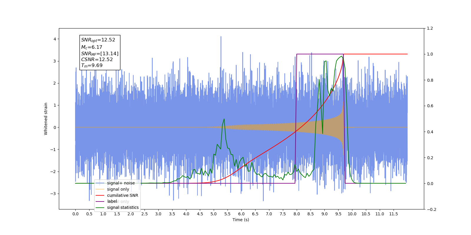Click the 'signal statistics' legend entry
471x235 pixels.
[x=117, y=207]
